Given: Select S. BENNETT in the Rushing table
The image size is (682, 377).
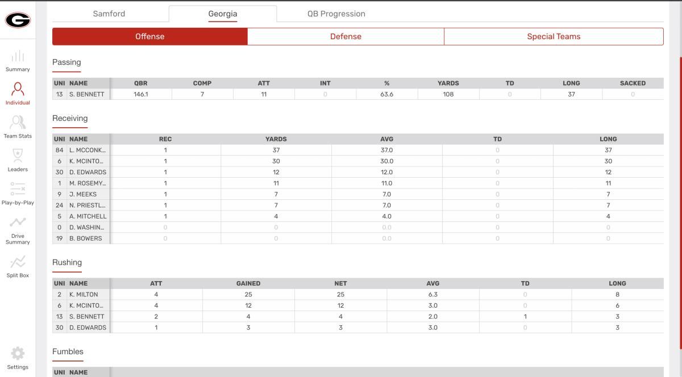Looking at the screenshot, I should coord(87,316).
